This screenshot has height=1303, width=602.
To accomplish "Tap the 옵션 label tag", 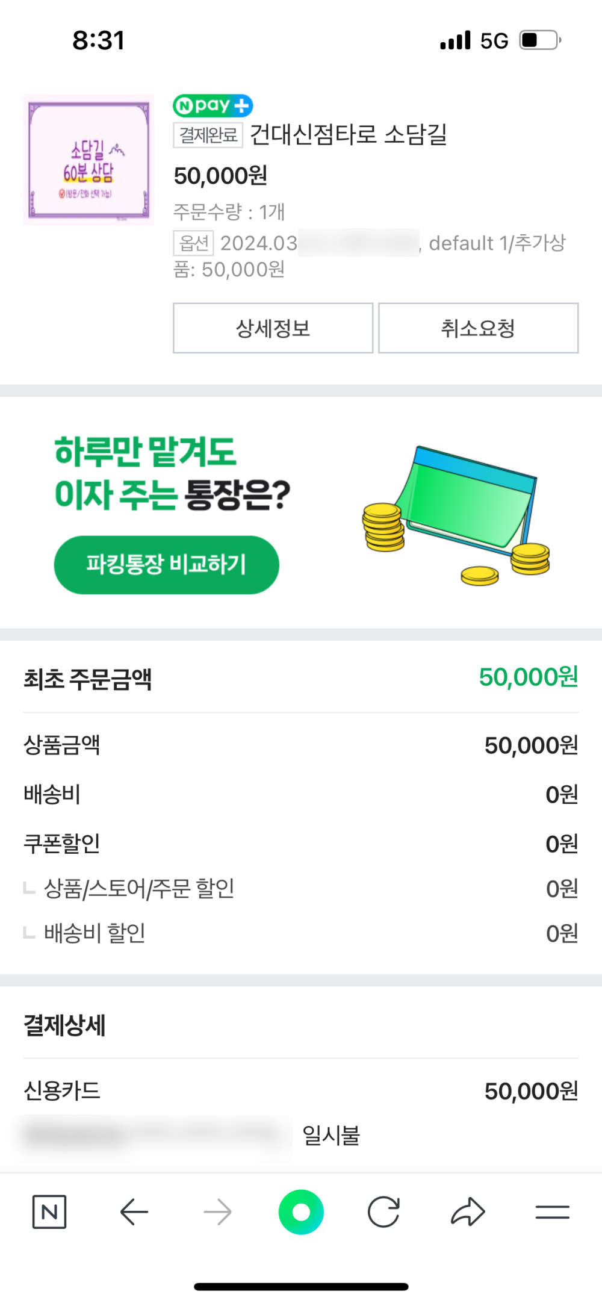I will click(x=193, y=243).
